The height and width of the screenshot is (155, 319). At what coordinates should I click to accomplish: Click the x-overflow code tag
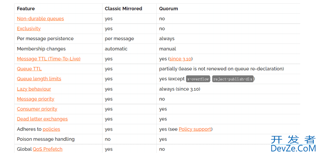tap(198, 79)
